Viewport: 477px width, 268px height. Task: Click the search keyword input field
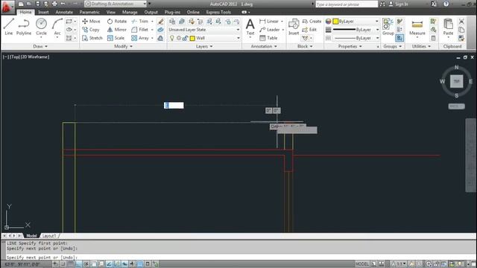[x=347, y=4]
